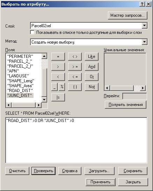Click the underscore wildcard button

(x=54, y=87)
